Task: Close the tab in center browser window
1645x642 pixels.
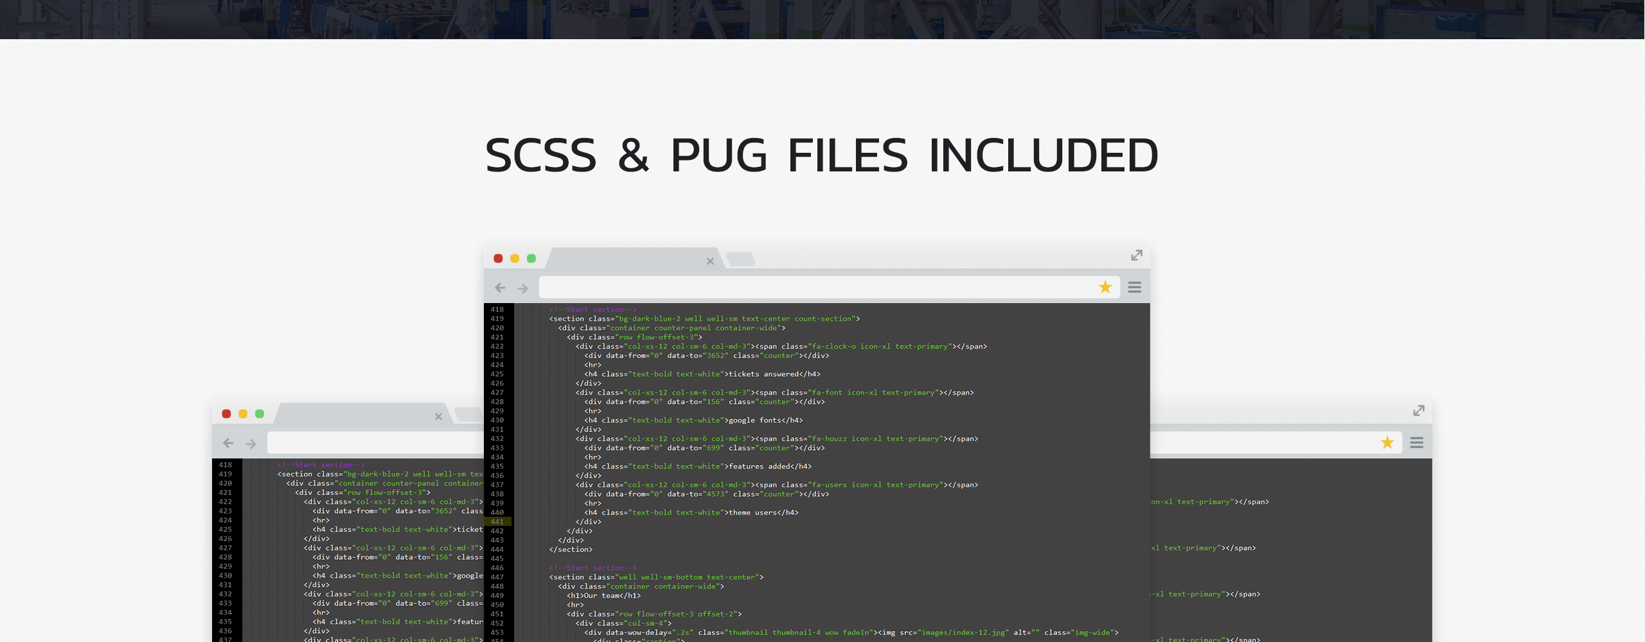Action: (710, 261)
